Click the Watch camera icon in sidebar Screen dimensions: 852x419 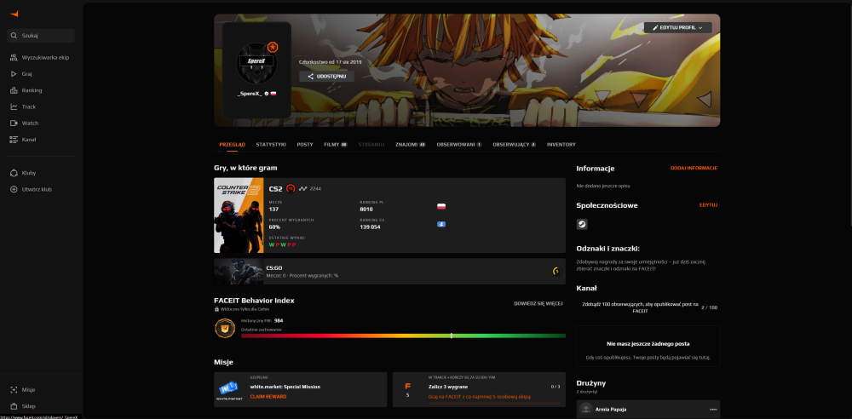coord(14,123)
